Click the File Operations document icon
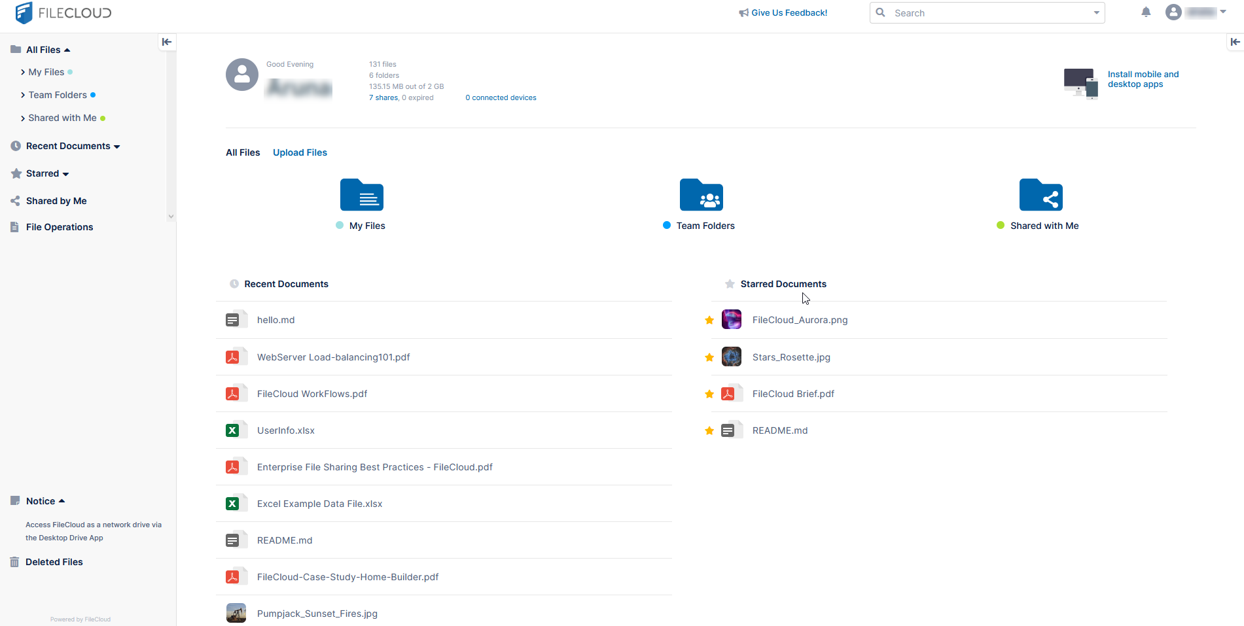The image size is (1244, 626). 14,227
